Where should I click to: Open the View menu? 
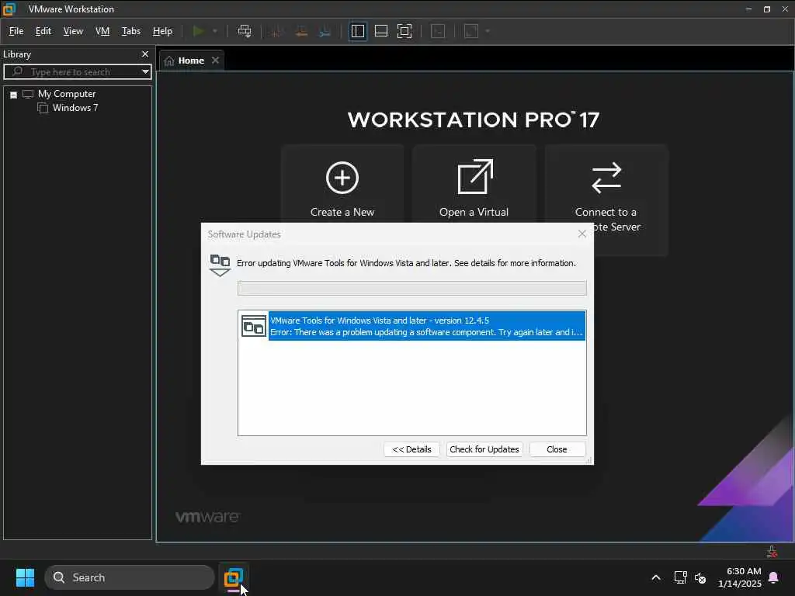pyautogui.click(x=73, y=31)
